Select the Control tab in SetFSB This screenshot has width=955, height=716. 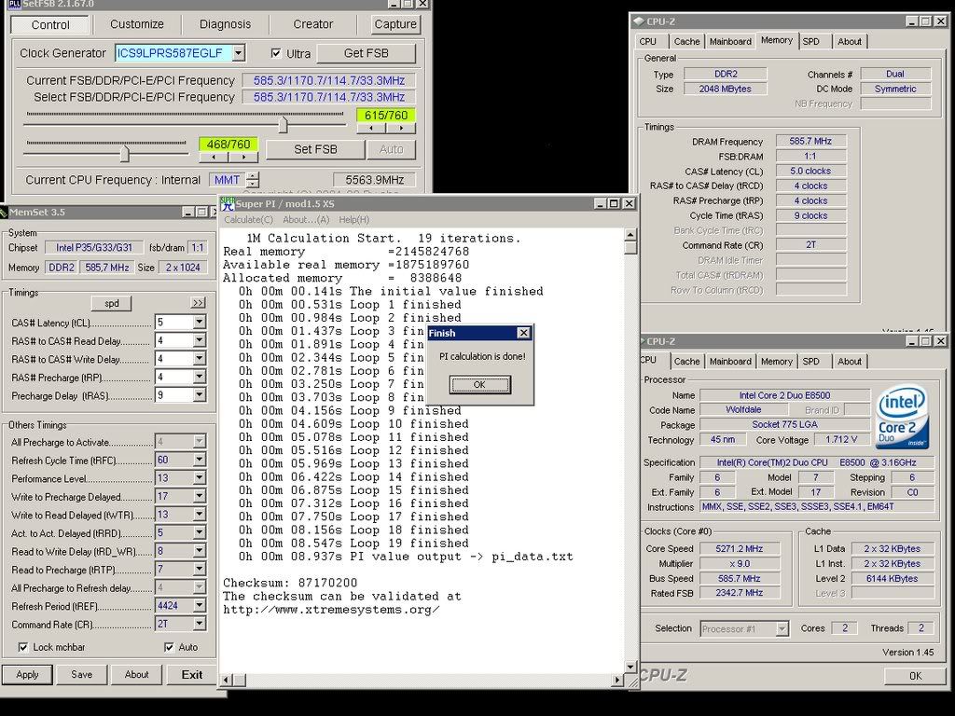[x=50, y=25]
